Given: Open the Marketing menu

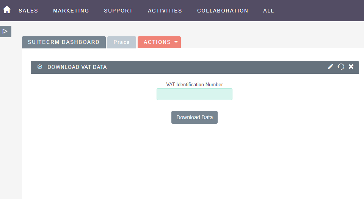Looking at the screenshot, I should [71, 11].
